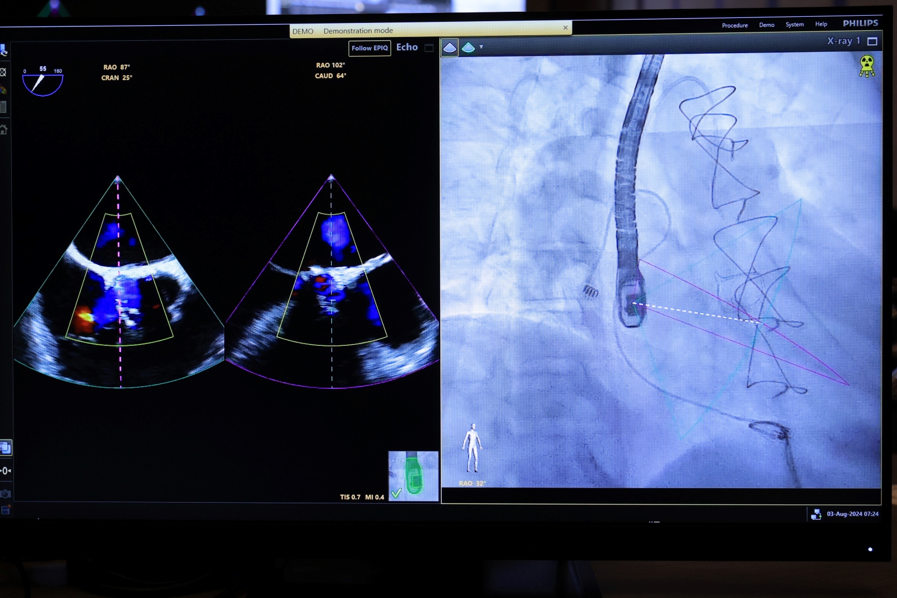The width and height of the screenshot is (897, 598).
Task: Select the white echo sector overlay button
Action: [450, 48]
